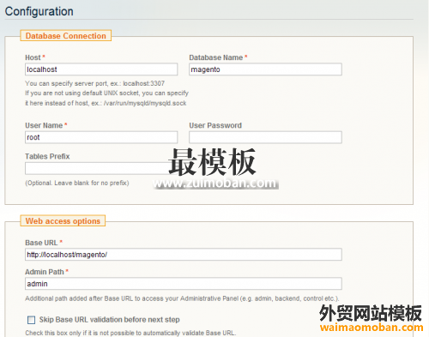
Task: Focus the Database Name field with magento
Action: [x=265, y=69]
